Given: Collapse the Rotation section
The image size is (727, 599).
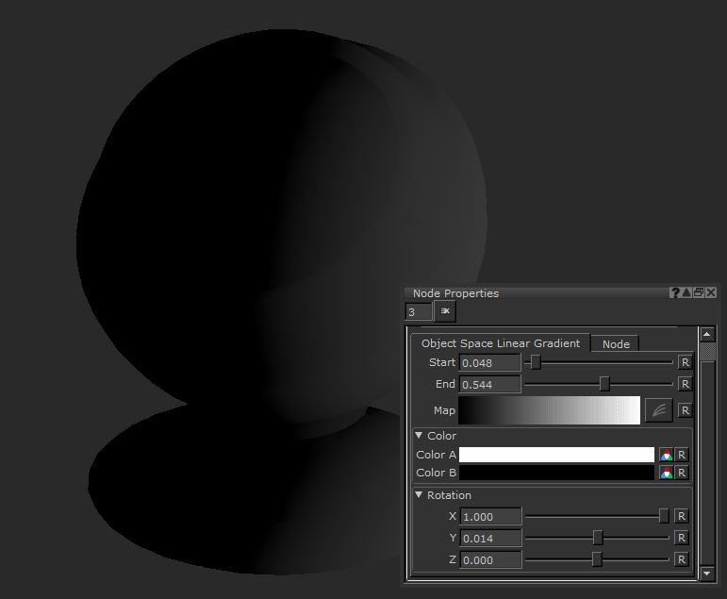Looking at the screenshot, I should 420,495.
